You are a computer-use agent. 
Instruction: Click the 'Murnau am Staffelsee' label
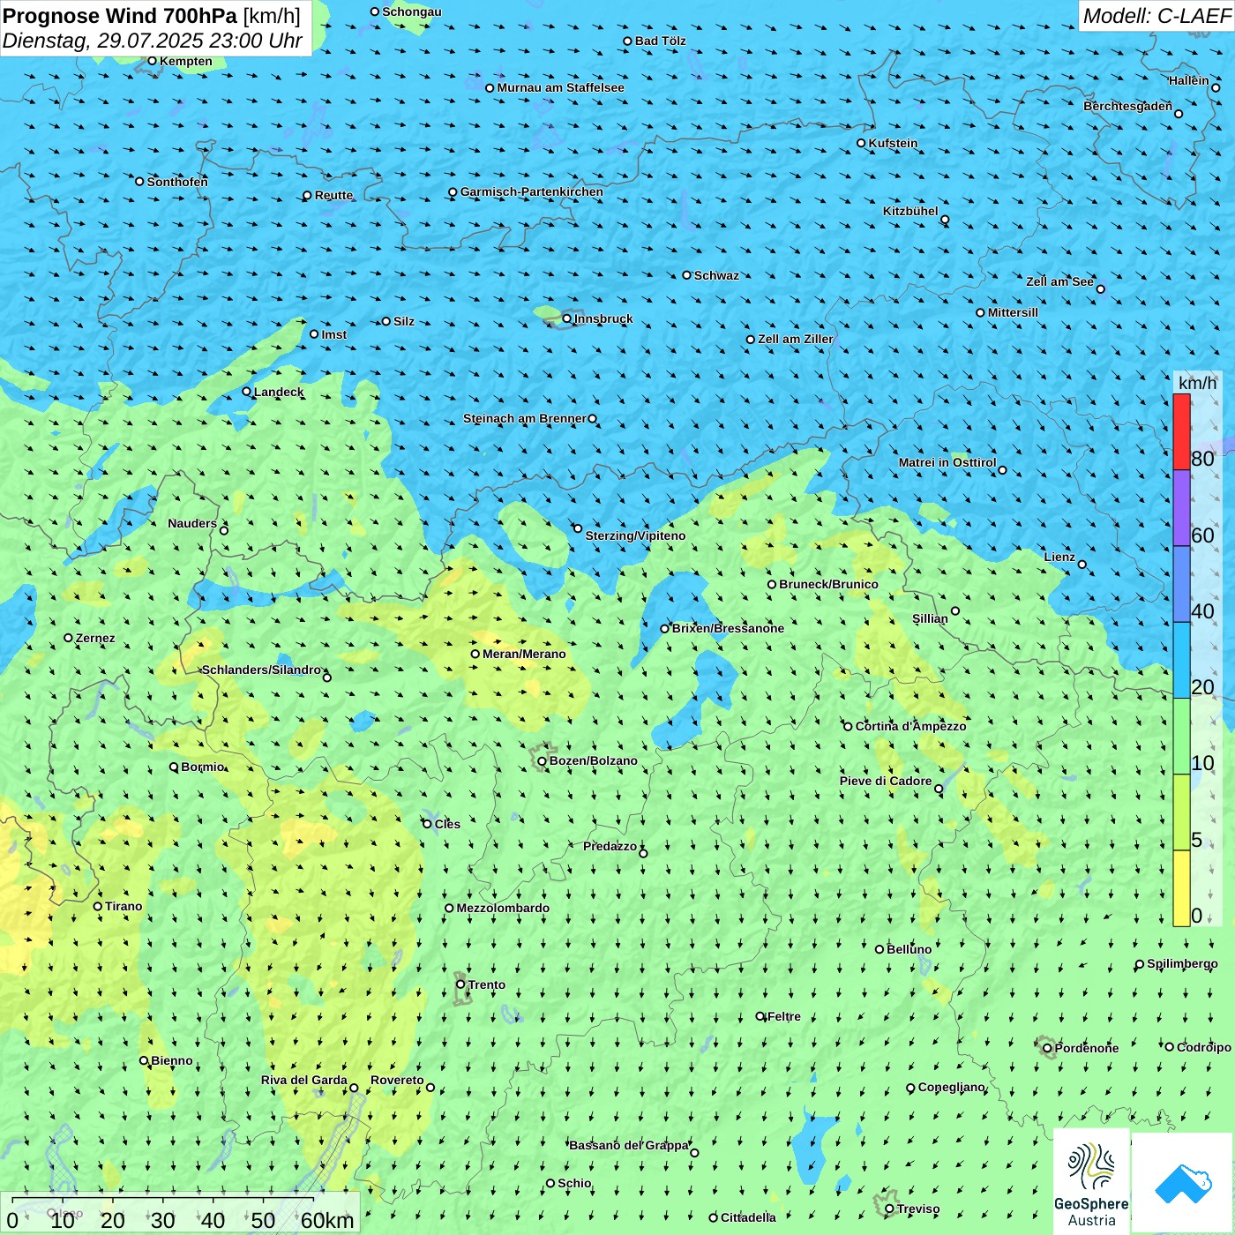(561, 87)
